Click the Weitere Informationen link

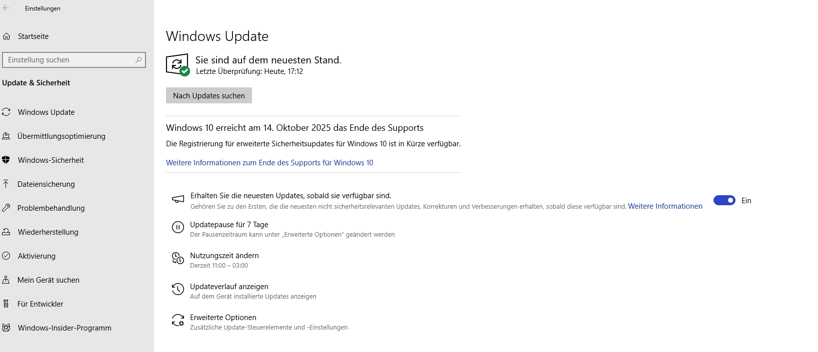click(x=664, y=206)
